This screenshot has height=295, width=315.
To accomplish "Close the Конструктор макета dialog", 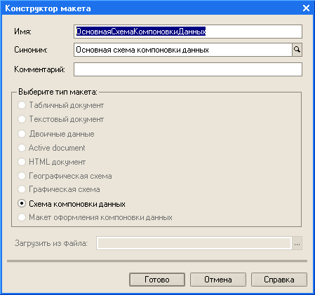I will tap(306, 8).
